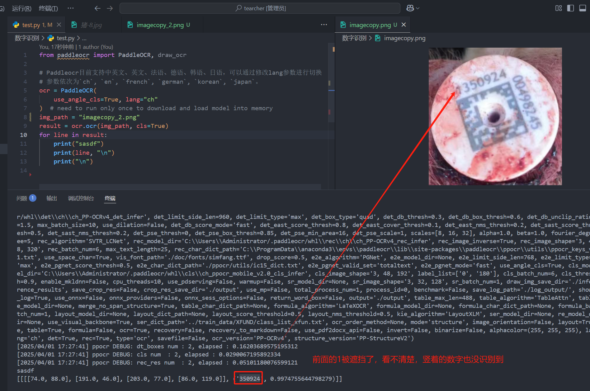The height and width of the screenshot is (391, 590).
Task: Open the git blame author info line
Action: point(76,47)
